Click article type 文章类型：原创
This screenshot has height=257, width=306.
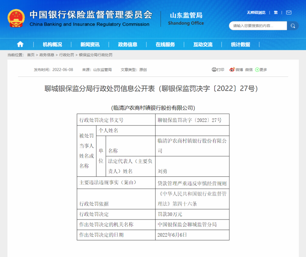coord(133,70)
